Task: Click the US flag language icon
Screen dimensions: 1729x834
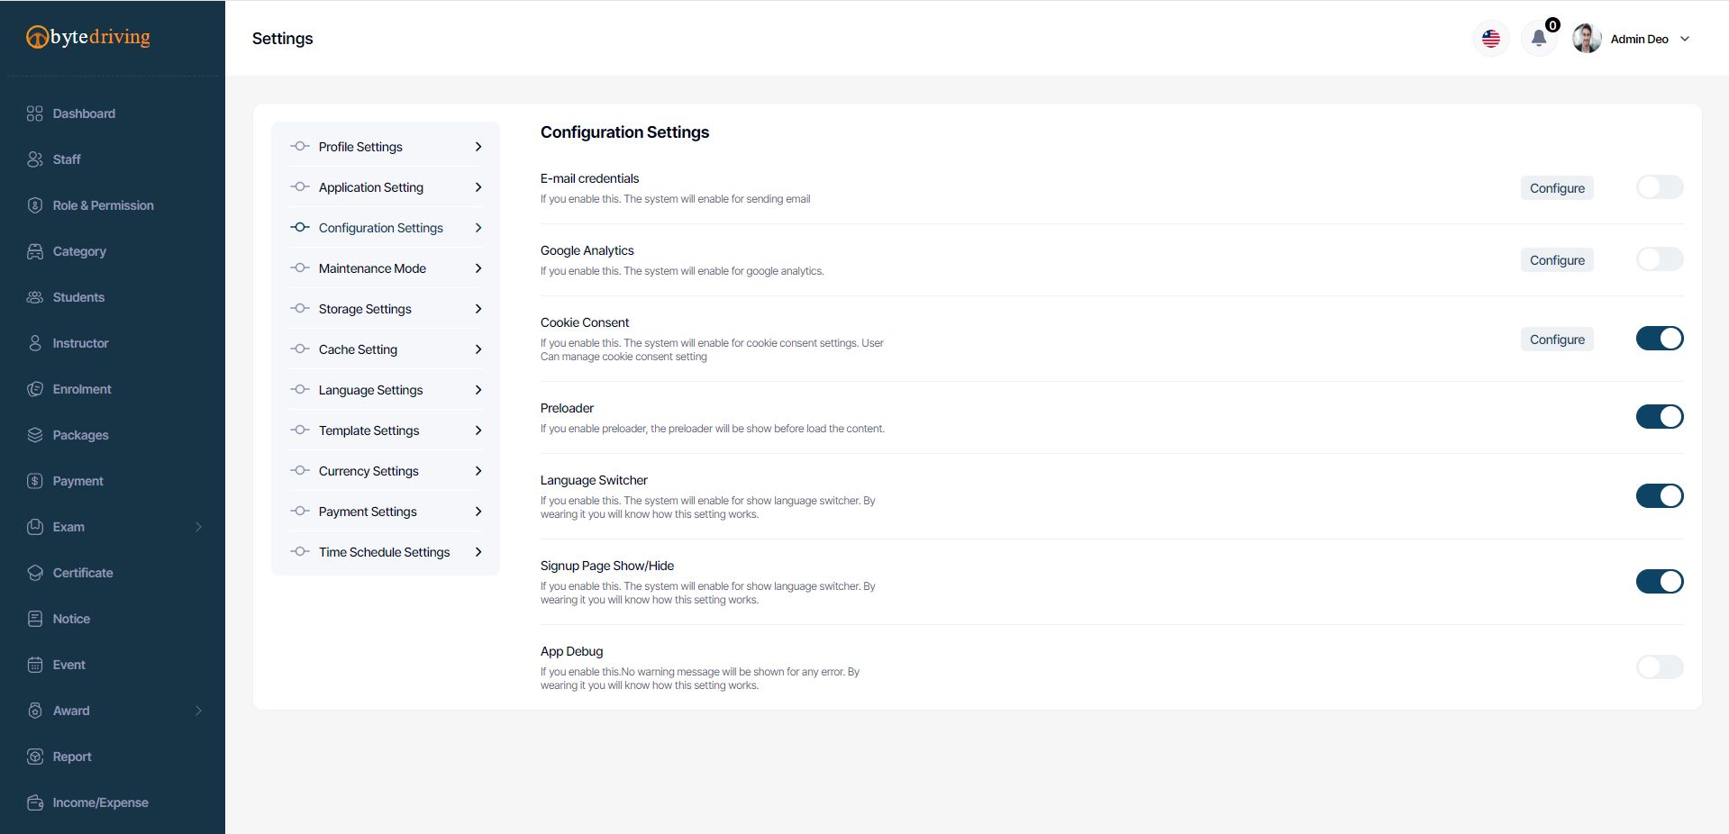Action: (1491, 39)
